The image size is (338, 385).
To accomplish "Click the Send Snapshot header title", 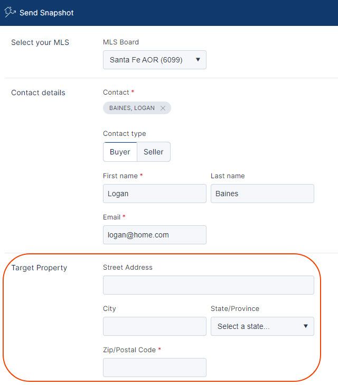I will [46, 13].
